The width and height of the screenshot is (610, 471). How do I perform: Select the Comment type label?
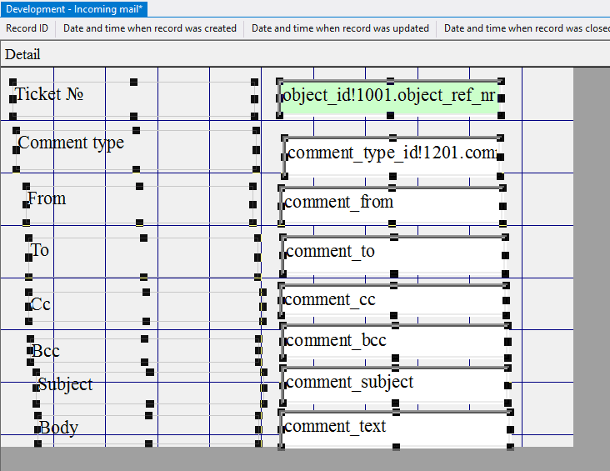[71, 143]
